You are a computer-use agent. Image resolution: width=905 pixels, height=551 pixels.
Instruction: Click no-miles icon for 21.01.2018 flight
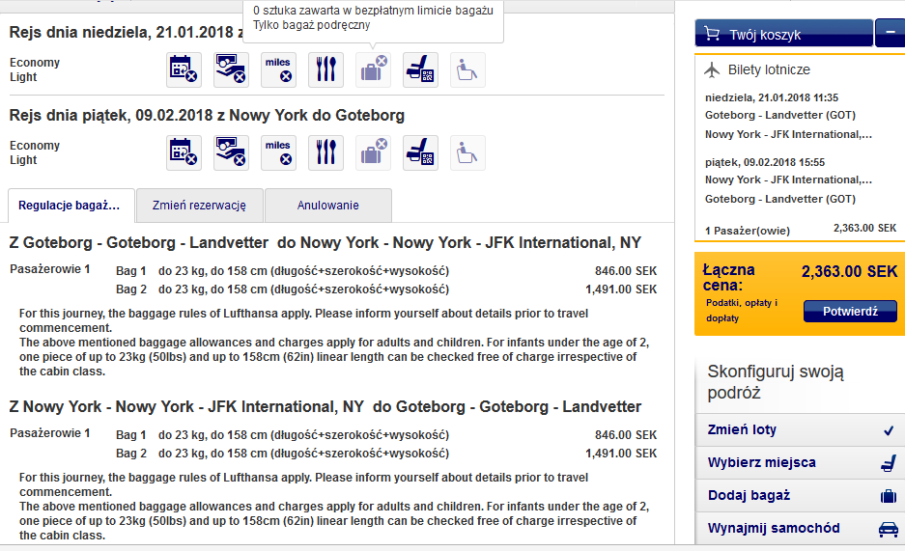tap(278, 69)
